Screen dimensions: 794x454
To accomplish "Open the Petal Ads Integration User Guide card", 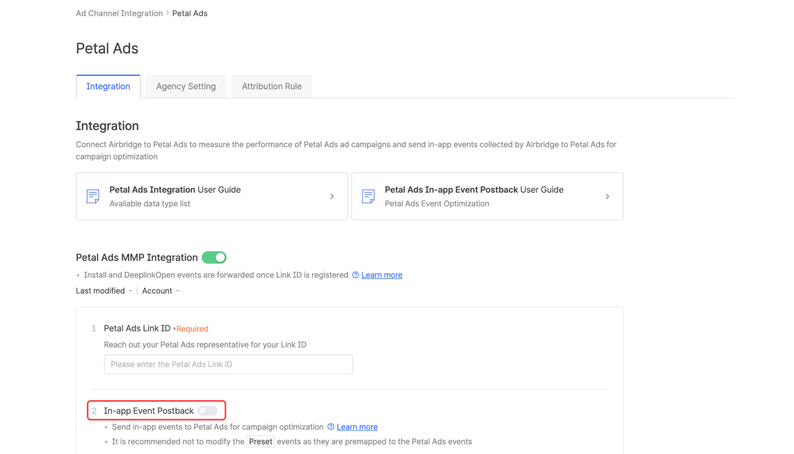I will (212, 196).
